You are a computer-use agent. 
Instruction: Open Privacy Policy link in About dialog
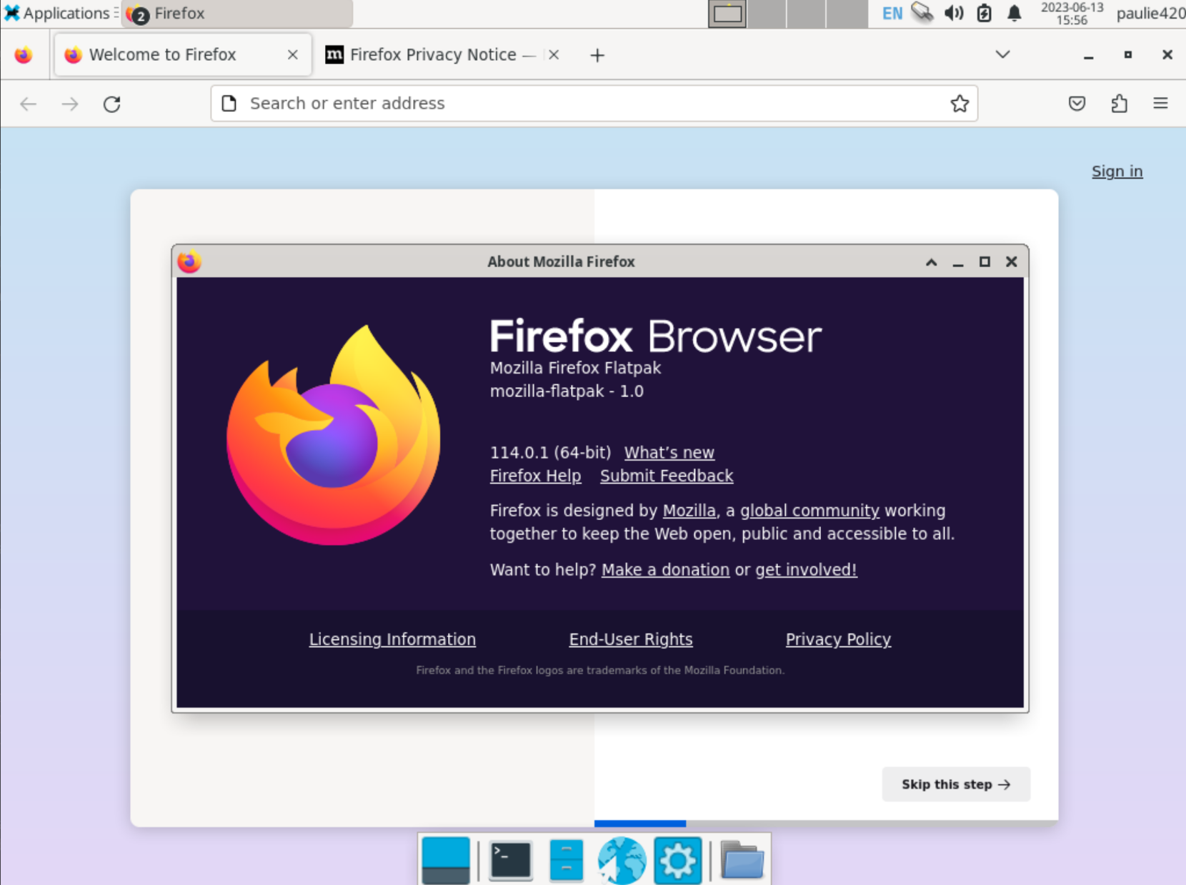(x=838, y=639)
